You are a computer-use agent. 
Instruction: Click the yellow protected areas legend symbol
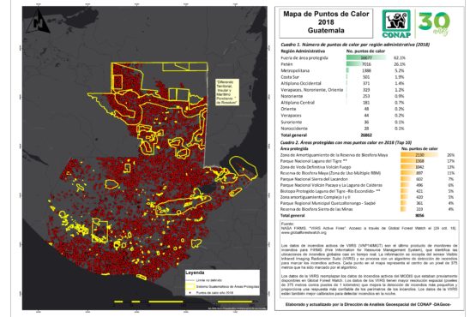(x=190, y=286)
